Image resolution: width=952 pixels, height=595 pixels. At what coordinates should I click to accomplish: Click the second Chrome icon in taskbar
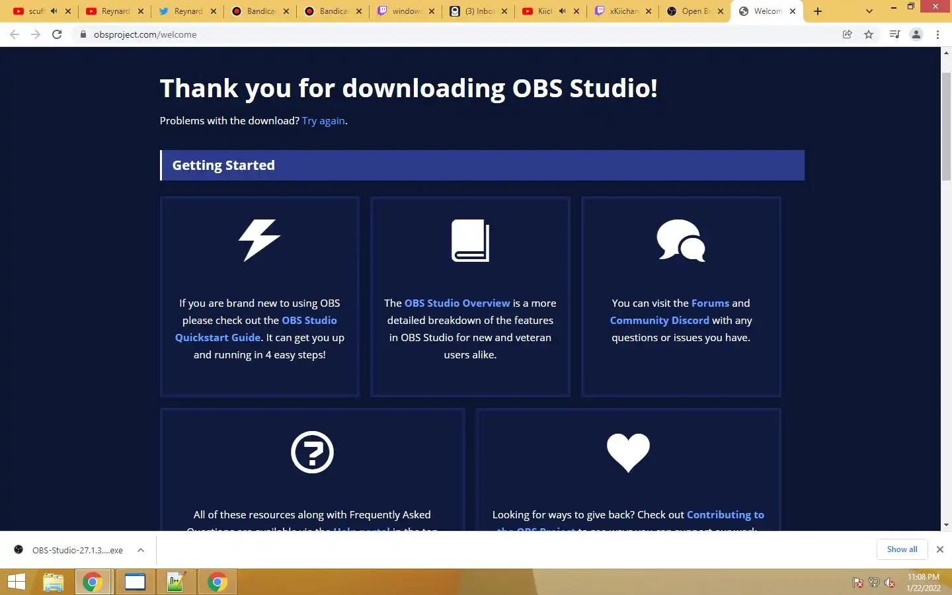tap(217, 582)
